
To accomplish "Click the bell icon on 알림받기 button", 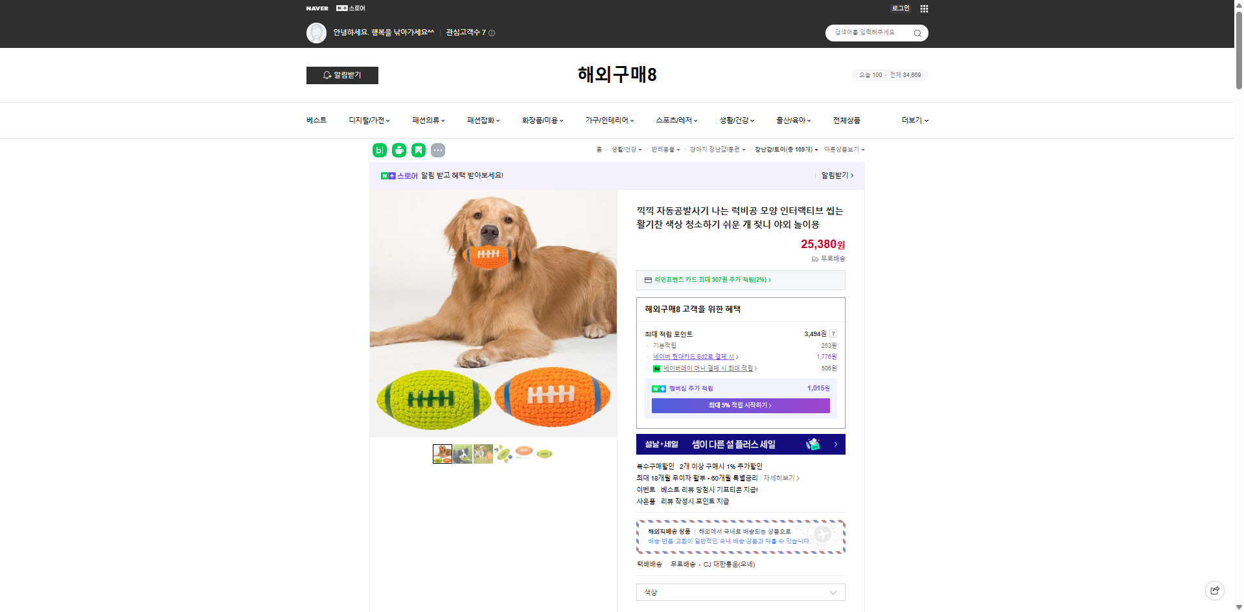I will tap(326, 75).
